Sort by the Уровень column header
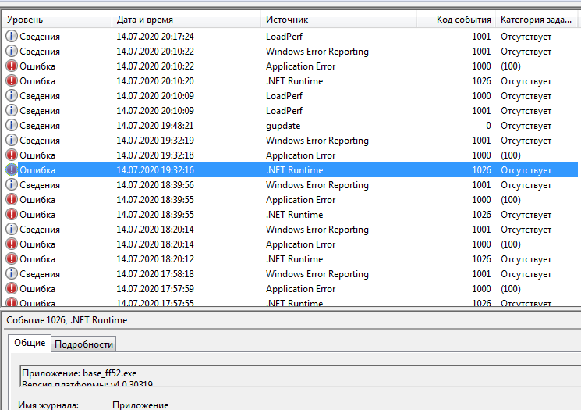Image resolution: width=581 pixels, height=410 pixels. pyautogui.click(x=57, y=20)
